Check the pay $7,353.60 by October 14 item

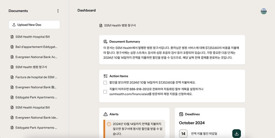point(105,83)
